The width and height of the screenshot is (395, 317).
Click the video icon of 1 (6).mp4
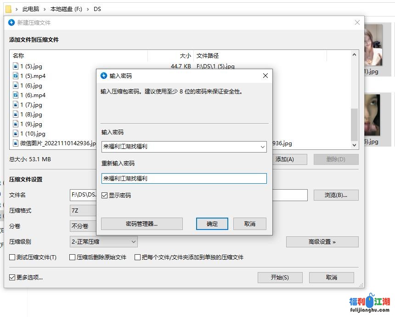click(x=16, y=95)
